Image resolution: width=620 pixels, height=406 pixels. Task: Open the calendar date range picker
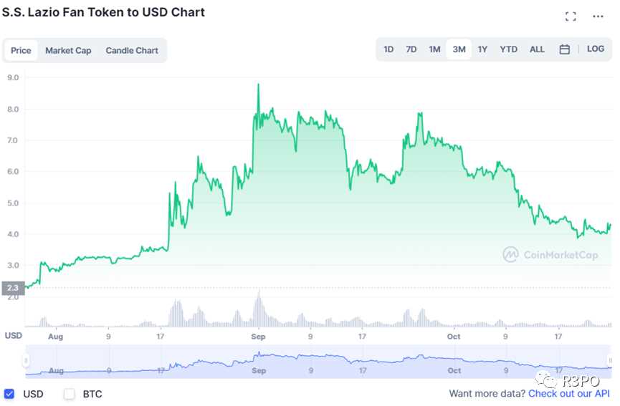click(565, 49)
